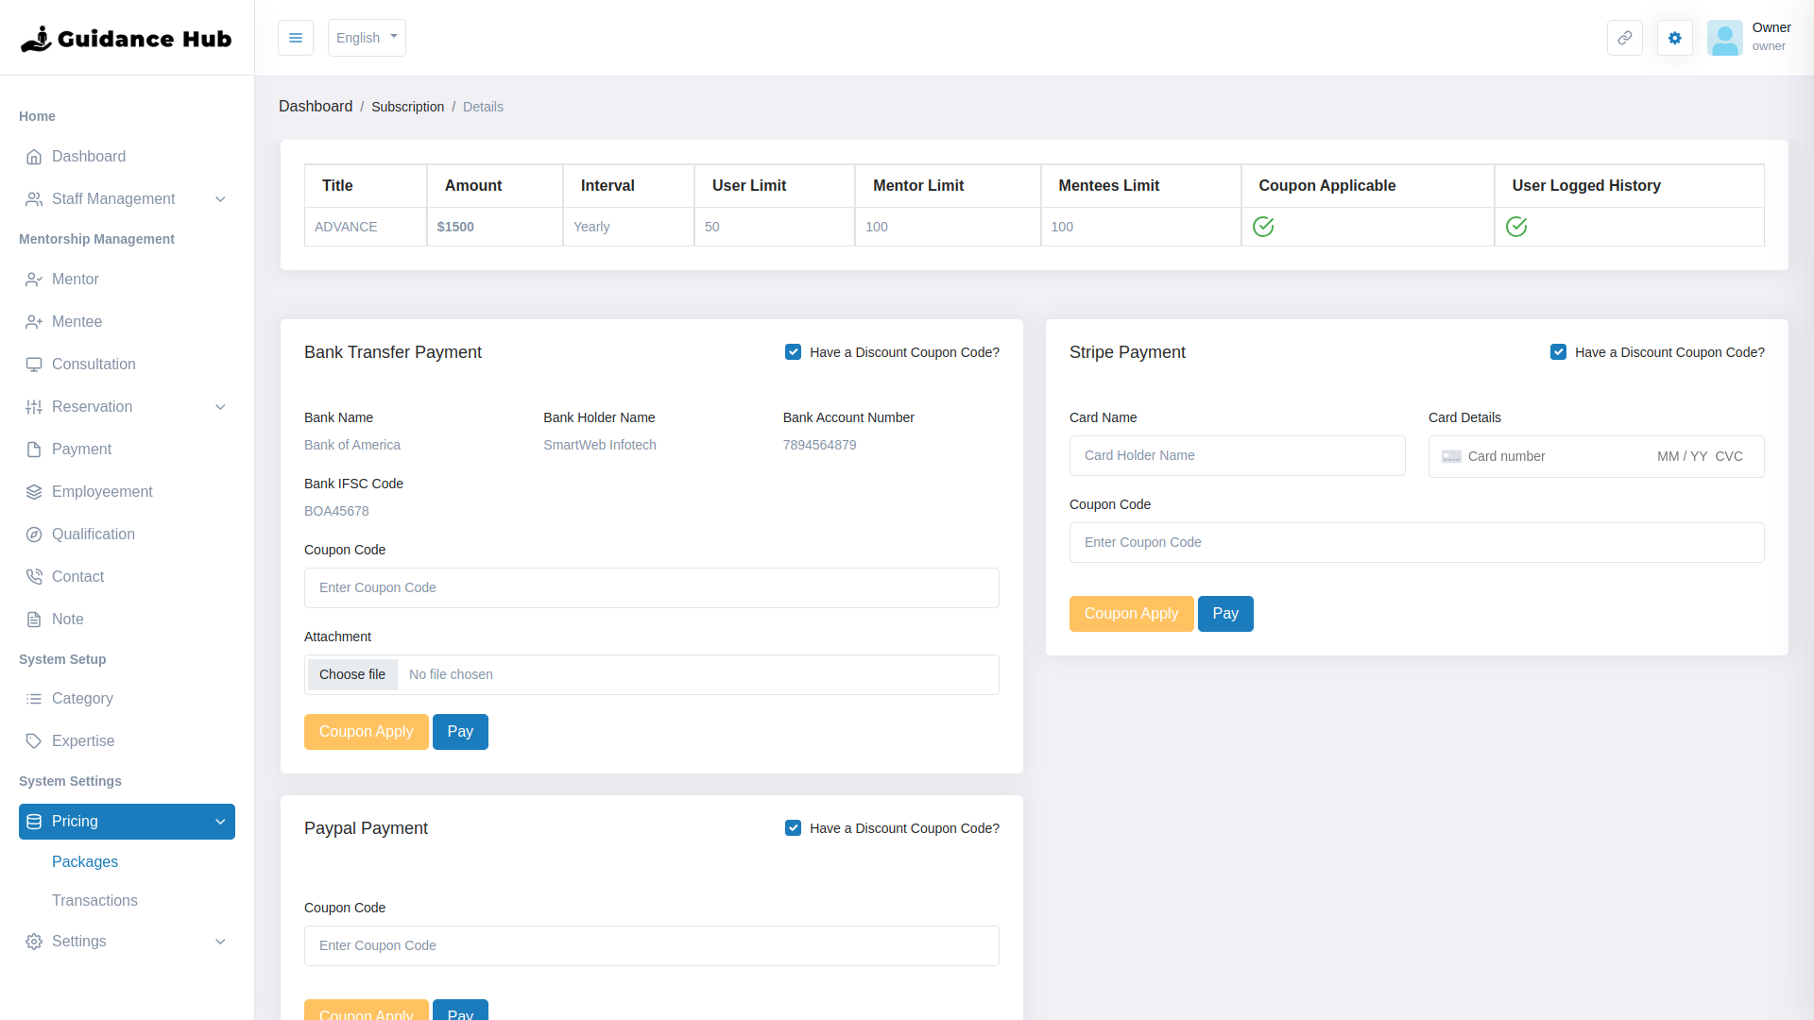This screenshot has height=1020, width=1814.
Task: Open the Expertise tag icon
Action: 34,740
